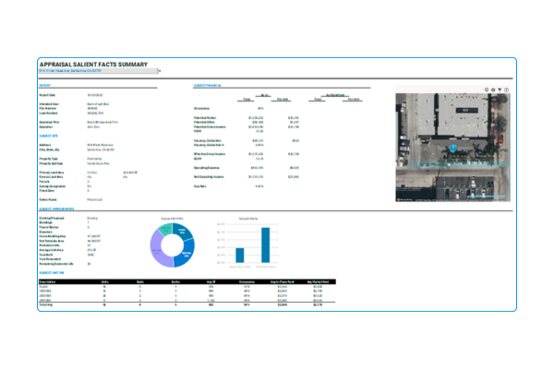Click the blue location marker on map
The height and width of the screenshot is (369, 554).
point(454,146)
